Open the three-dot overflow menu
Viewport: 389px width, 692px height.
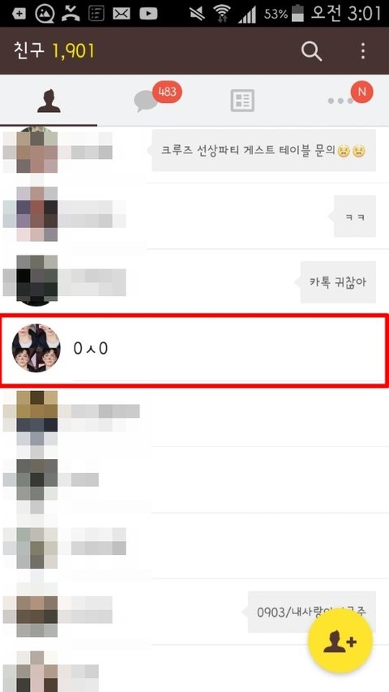click(x=362, y=51)
